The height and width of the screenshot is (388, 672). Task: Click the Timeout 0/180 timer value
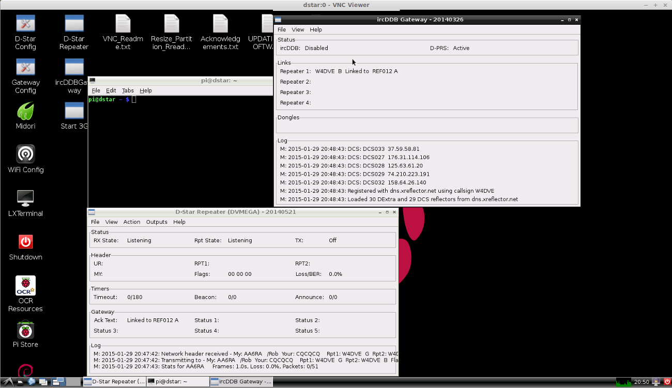(134, 297)
